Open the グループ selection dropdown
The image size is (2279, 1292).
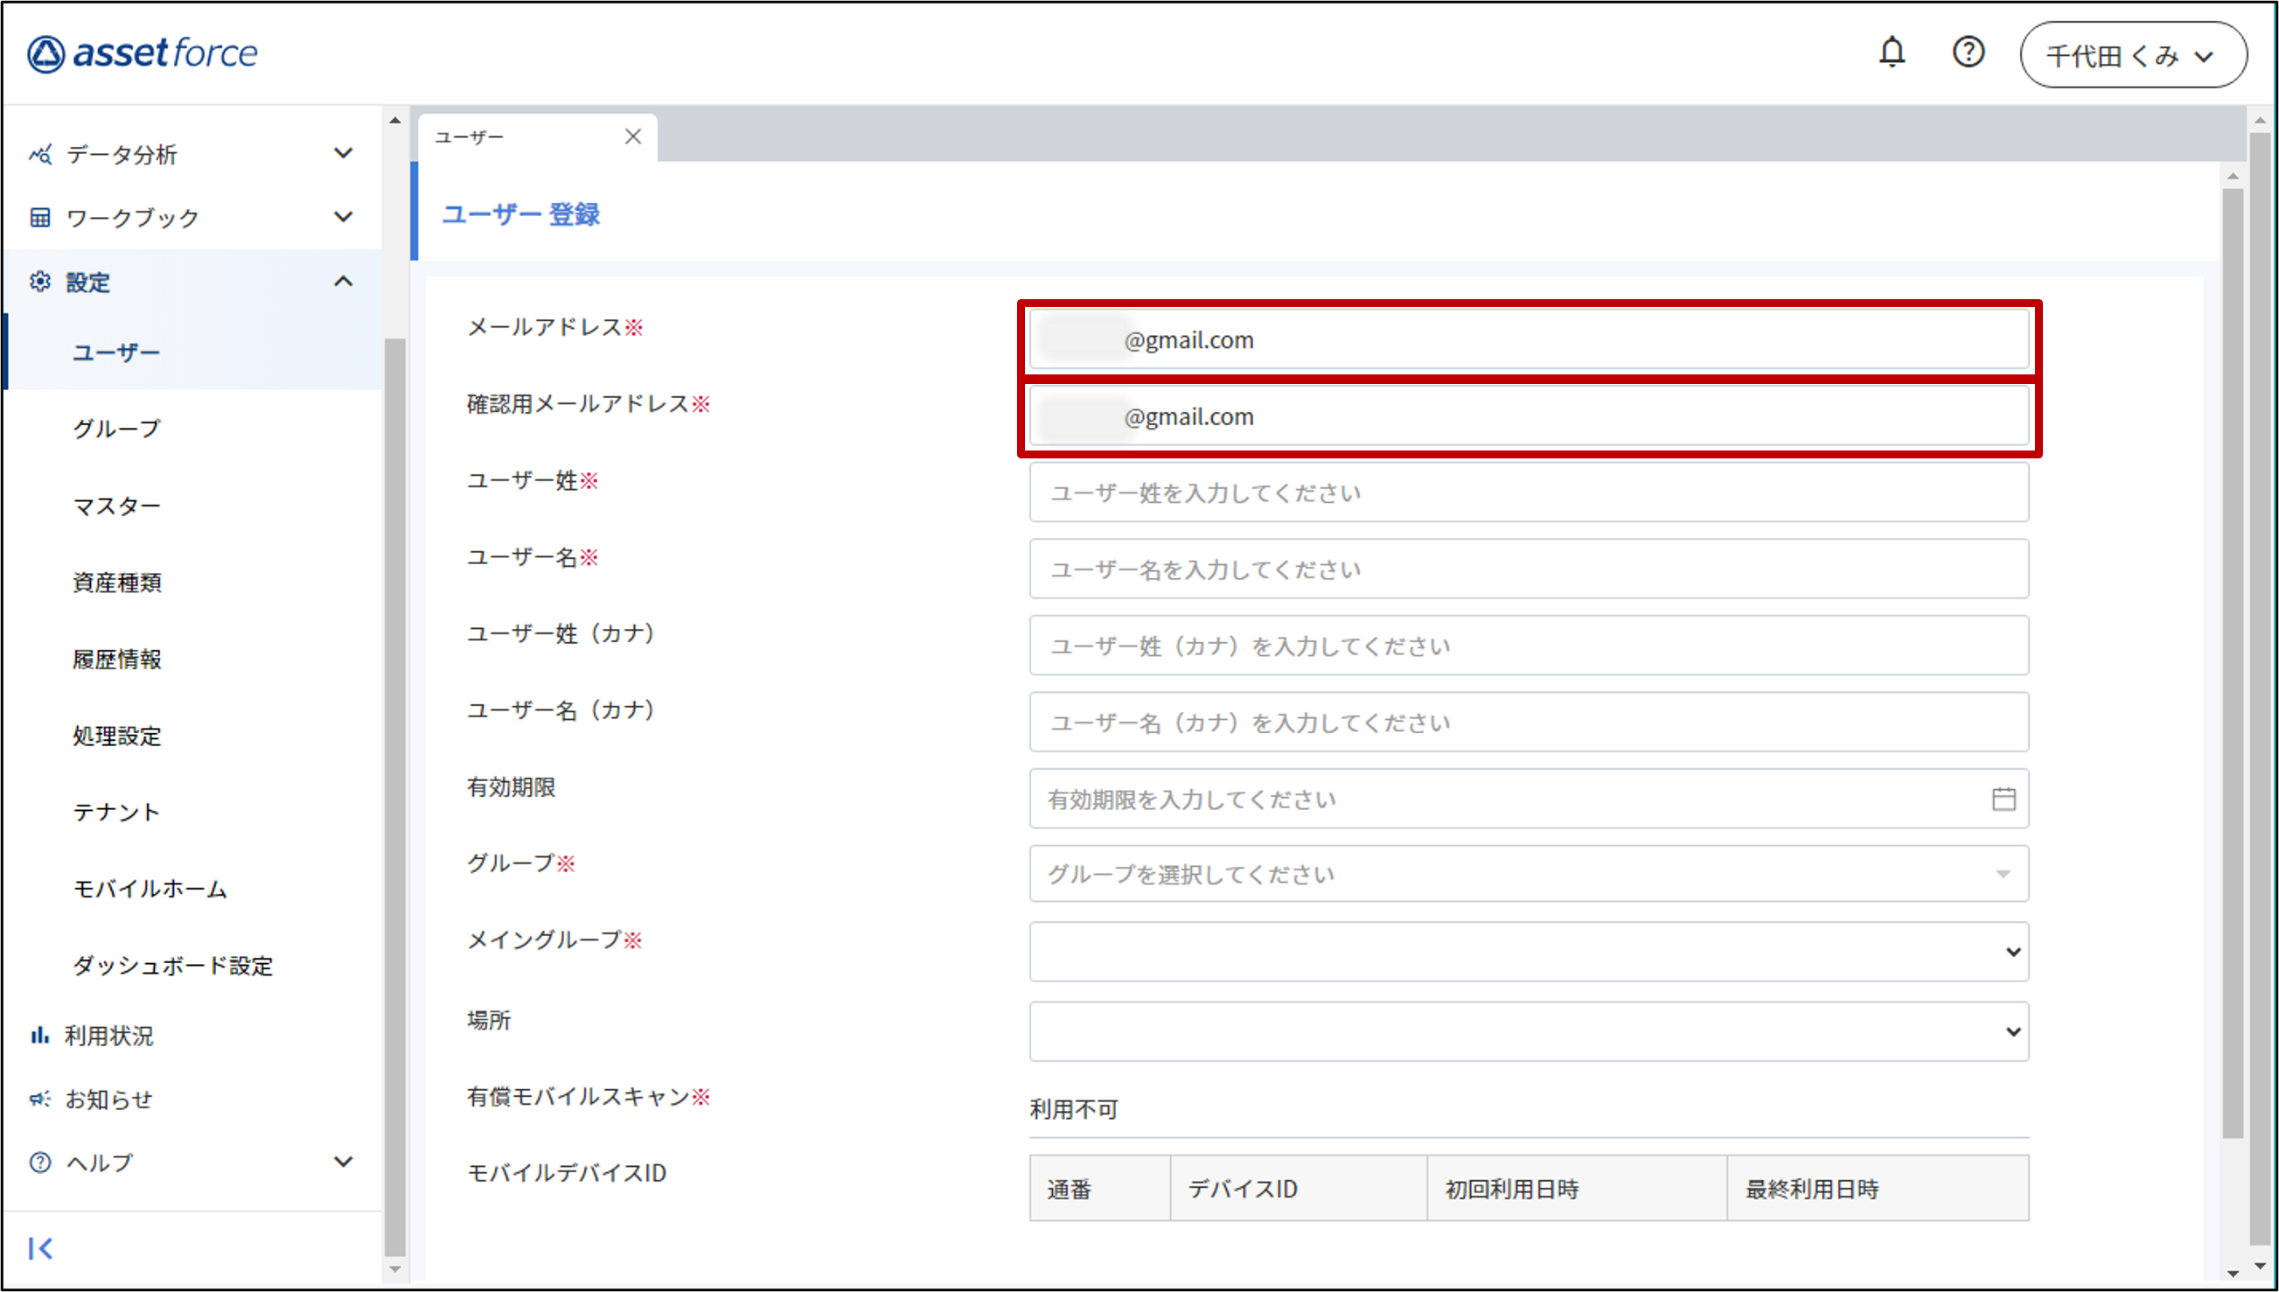pos(1528,874)
